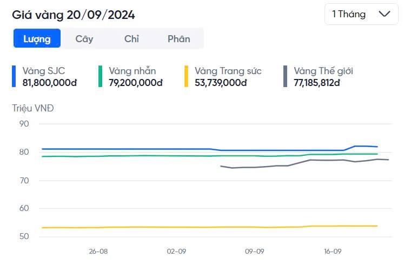
Task: Toggle the Vàng Thế giới series legend
Action: [x=323, y=71]
